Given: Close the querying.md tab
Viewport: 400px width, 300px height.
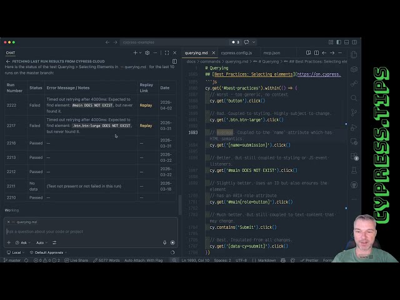Looking at the screenshot, I should pos(214,52).
